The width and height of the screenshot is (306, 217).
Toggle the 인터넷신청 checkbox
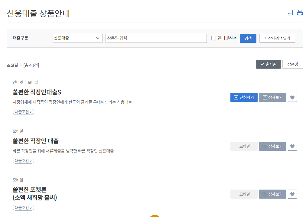coord(213,38)
